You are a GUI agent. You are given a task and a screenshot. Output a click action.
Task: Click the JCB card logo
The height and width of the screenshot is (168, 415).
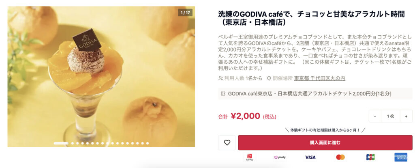[x=370, y=157]
